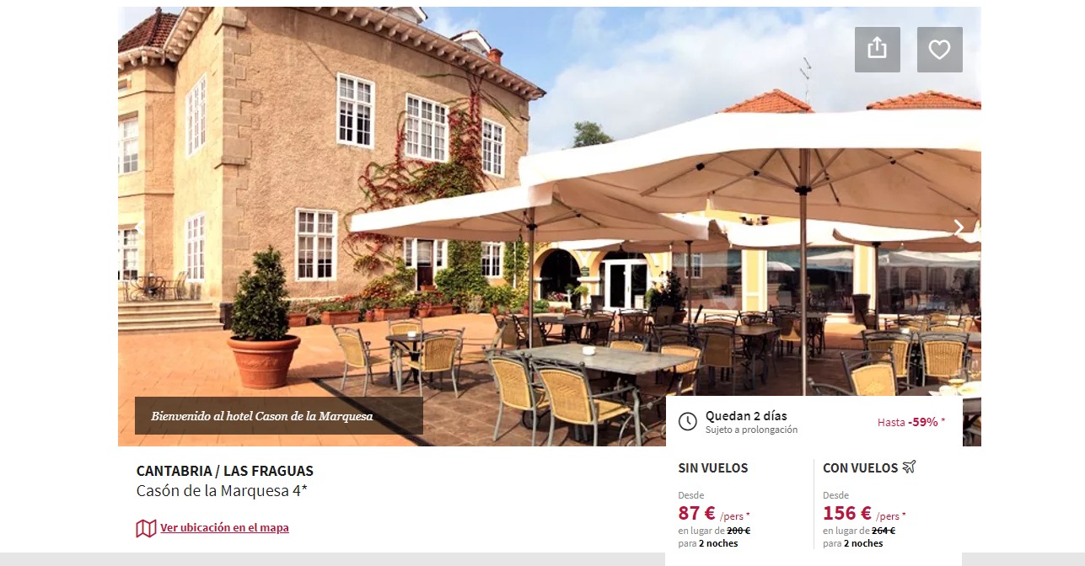
Task: Click the Bienvenido al hotel photo caption
Action: click(262, 416)
